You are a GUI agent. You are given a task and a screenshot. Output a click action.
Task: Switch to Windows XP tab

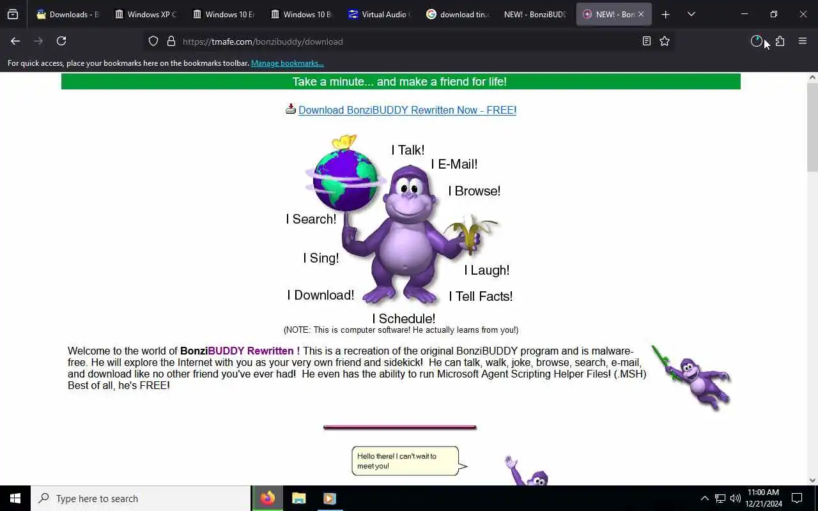(x=146, y=14)
